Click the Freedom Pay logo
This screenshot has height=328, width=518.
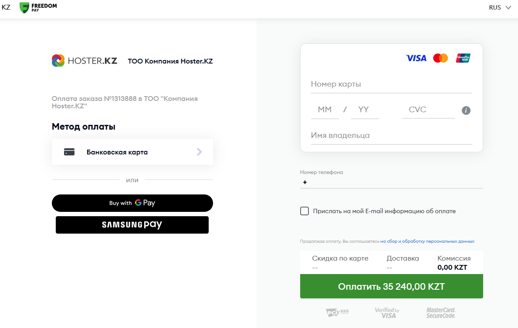(x=38, y=7)
